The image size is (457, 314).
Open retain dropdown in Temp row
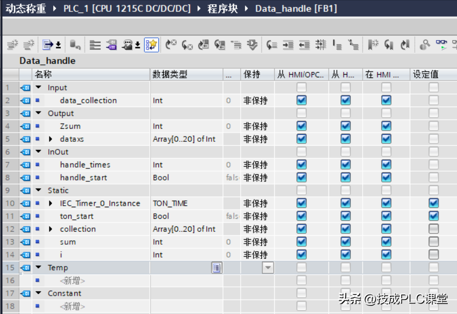click(x=268, y=267)
